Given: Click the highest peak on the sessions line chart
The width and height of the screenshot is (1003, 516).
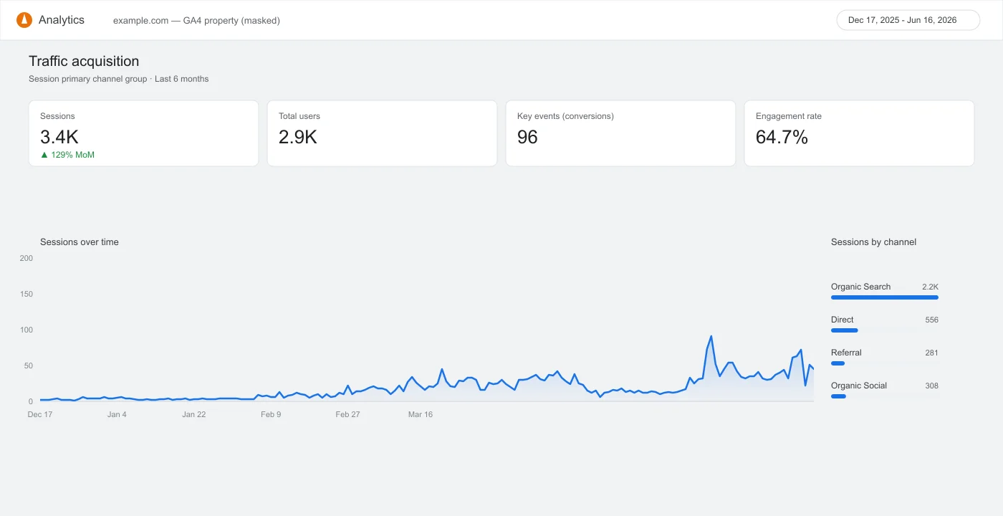Looking at the screenshot, I should [711, 336].
